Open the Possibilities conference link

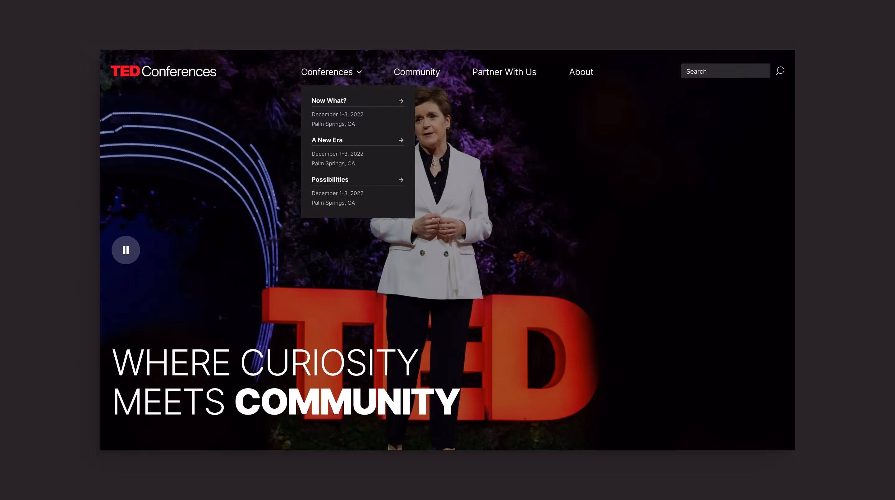(330, 180)
